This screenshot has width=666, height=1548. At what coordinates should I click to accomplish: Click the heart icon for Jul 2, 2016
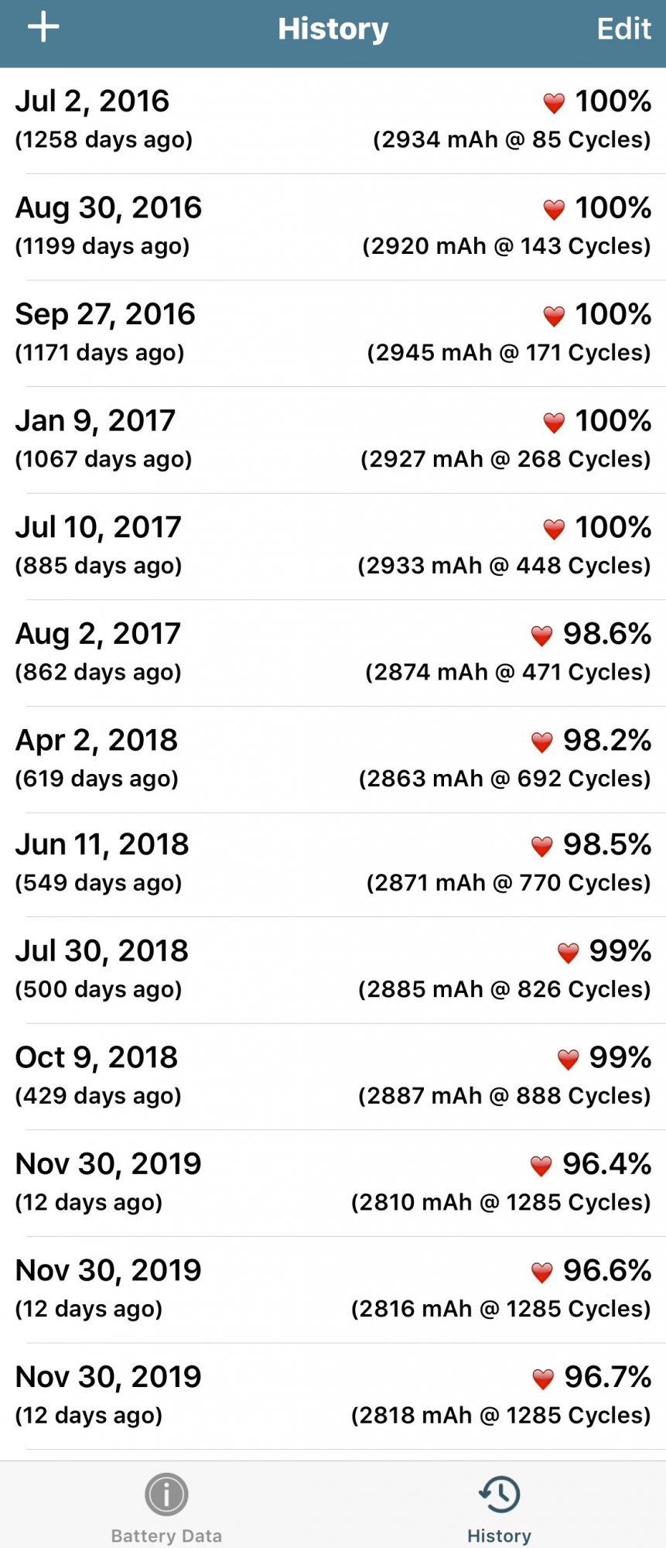(x=554, y=102)
